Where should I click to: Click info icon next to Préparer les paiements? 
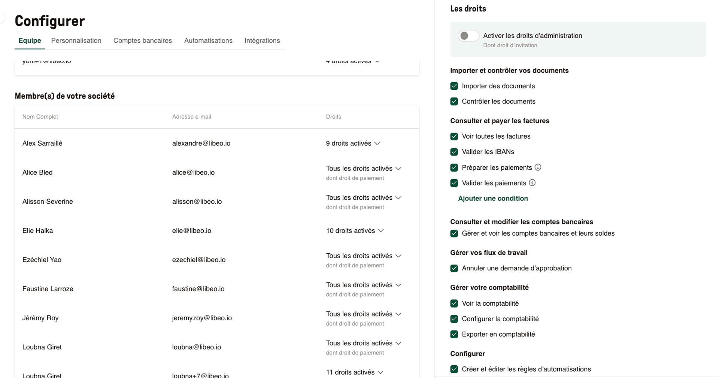point(538,167)
